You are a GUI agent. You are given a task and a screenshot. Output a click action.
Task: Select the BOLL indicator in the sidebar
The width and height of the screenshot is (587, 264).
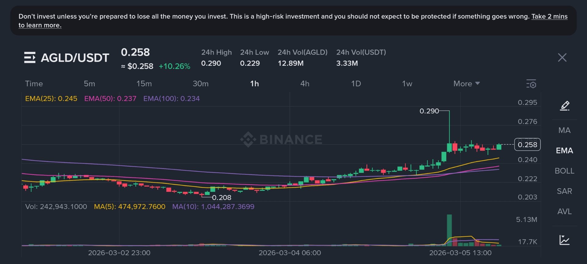pyautogui.click(x=564, y=171)
